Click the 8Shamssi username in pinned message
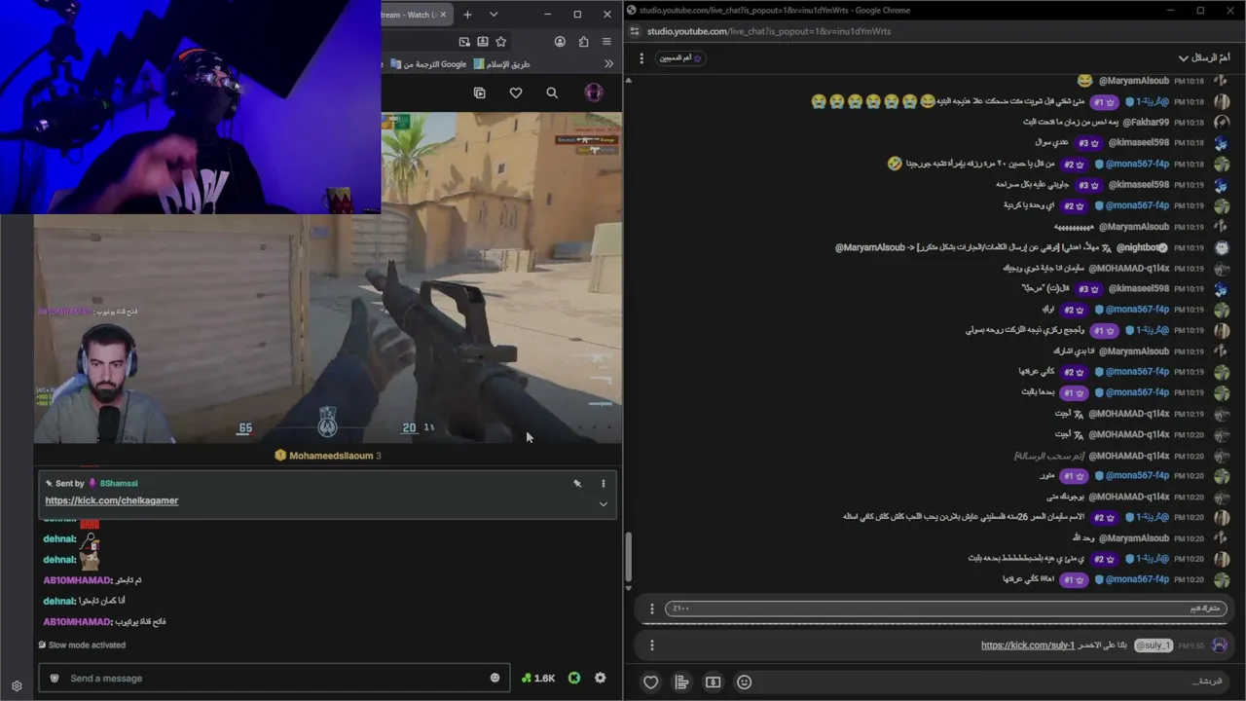 119,483
